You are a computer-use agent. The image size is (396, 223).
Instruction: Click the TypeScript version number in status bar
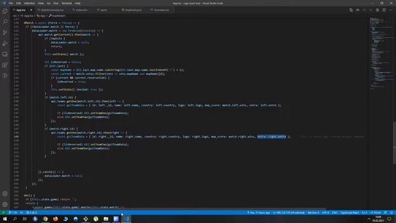[364, 212]
